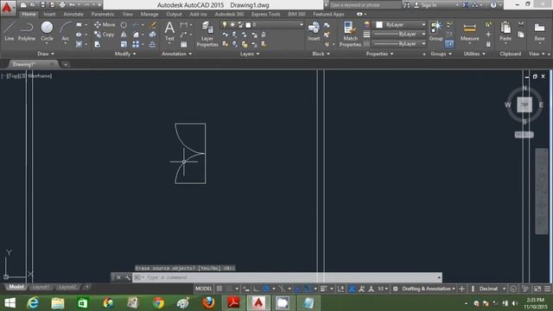553x311 pixels.
Task: Select the Arc tool
Action: (x=66, y=31)
